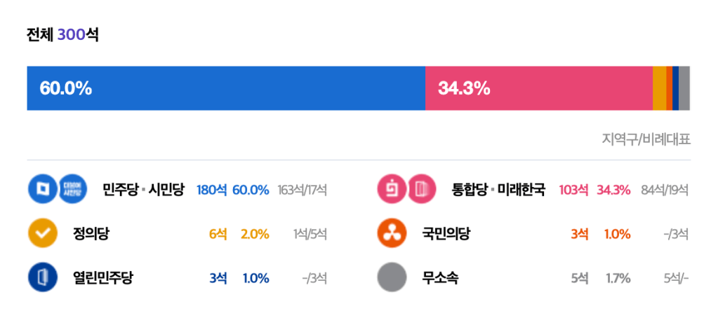Click the pink Future Korea Party logo
The width and height of the screenshot is (718, 320).
click(422, 190)
